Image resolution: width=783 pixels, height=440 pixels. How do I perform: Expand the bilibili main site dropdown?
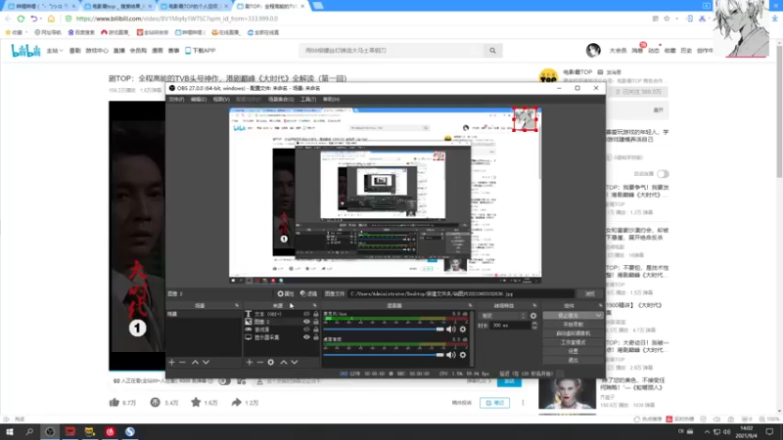[55, 51]
